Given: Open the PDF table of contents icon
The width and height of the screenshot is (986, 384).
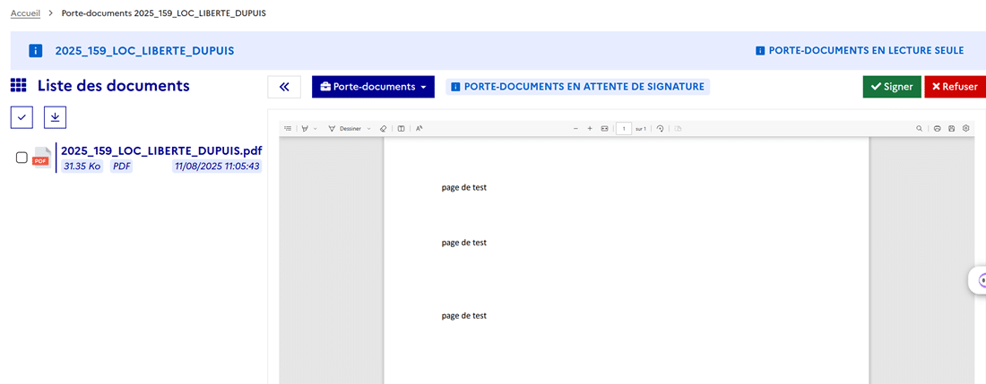Looking at the screenshot, I should 288,129.
